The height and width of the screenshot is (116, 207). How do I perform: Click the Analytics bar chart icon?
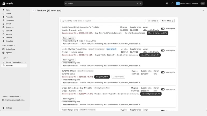(3, 41)
